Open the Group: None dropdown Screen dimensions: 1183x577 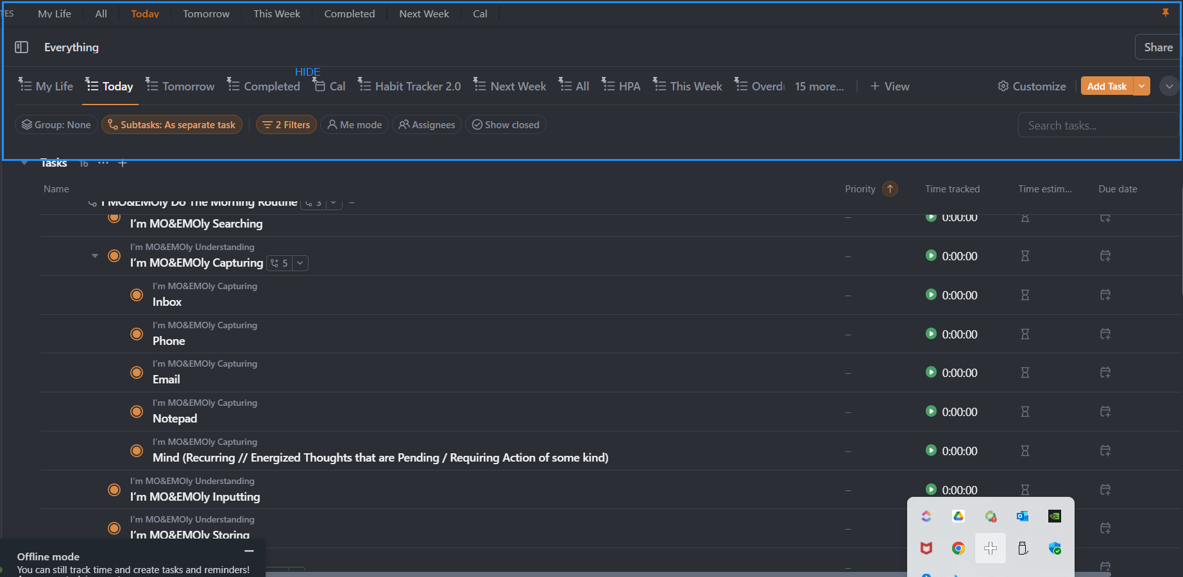click(x=56, y=124)
